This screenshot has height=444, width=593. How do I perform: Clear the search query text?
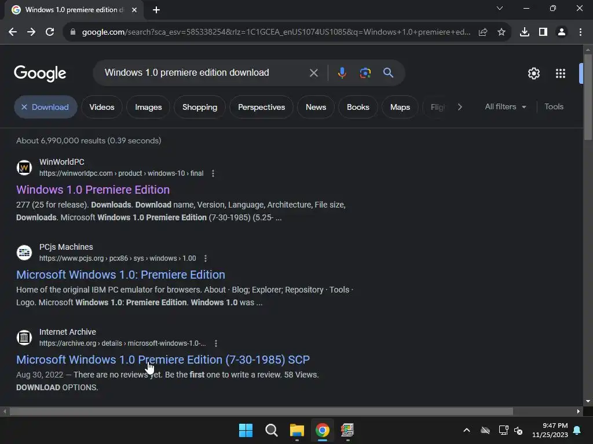click(x=313, y=73)
